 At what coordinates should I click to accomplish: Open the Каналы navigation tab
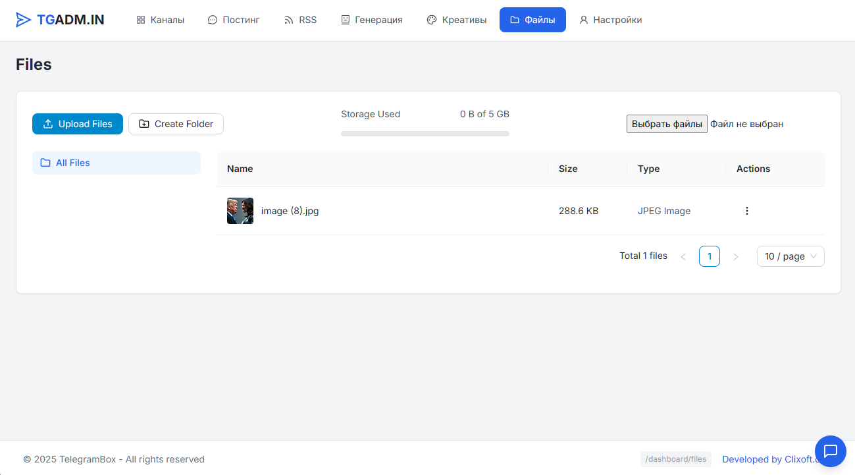[161, 20]
